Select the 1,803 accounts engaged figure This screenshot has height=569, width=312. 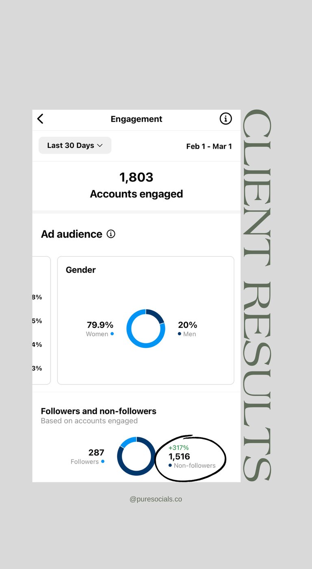136,177
